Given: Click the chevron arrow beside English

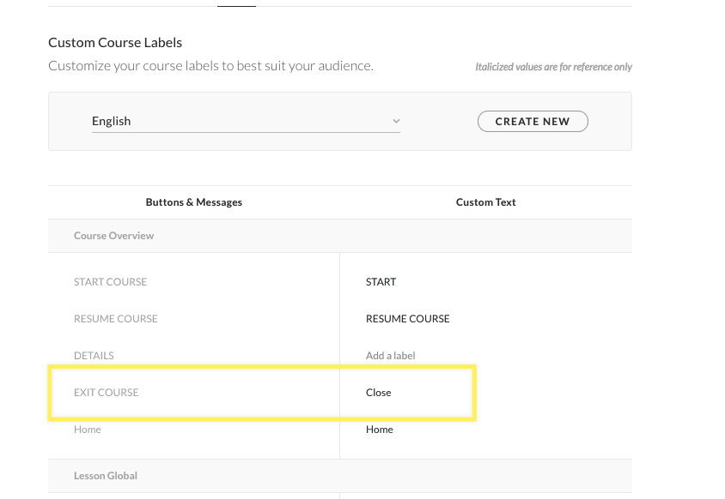Looking at the screenshot, I should click(x=396, y=122).
